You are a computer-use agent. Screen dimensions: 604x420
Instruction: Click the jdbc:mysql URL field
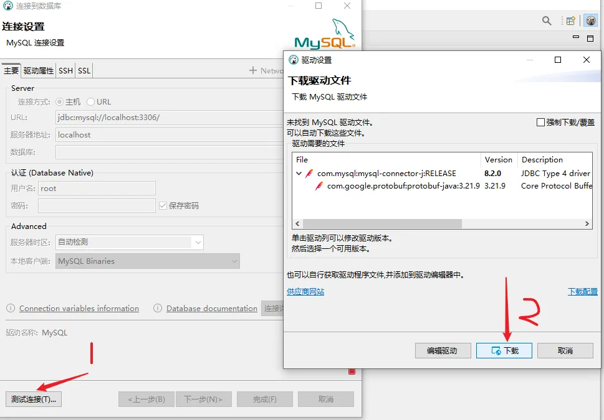pyautogui.click(x=170, y=118)
